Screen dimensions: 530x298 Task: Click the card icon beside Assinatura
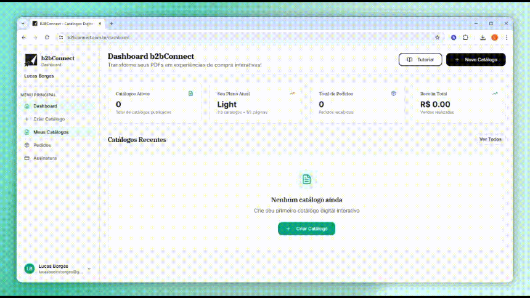pos(27,158)
